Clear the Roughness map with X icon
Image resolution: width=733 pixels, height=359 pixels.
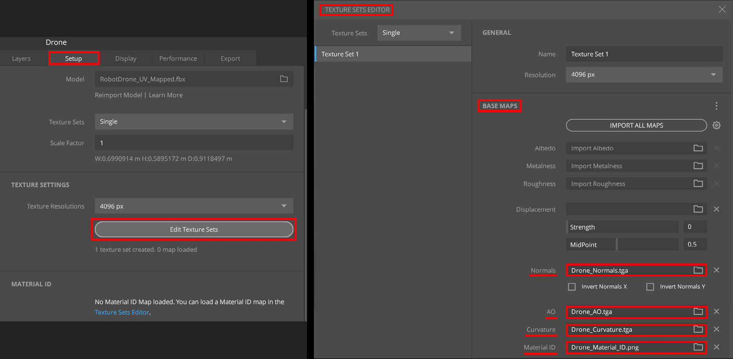(x=717, y=183)
